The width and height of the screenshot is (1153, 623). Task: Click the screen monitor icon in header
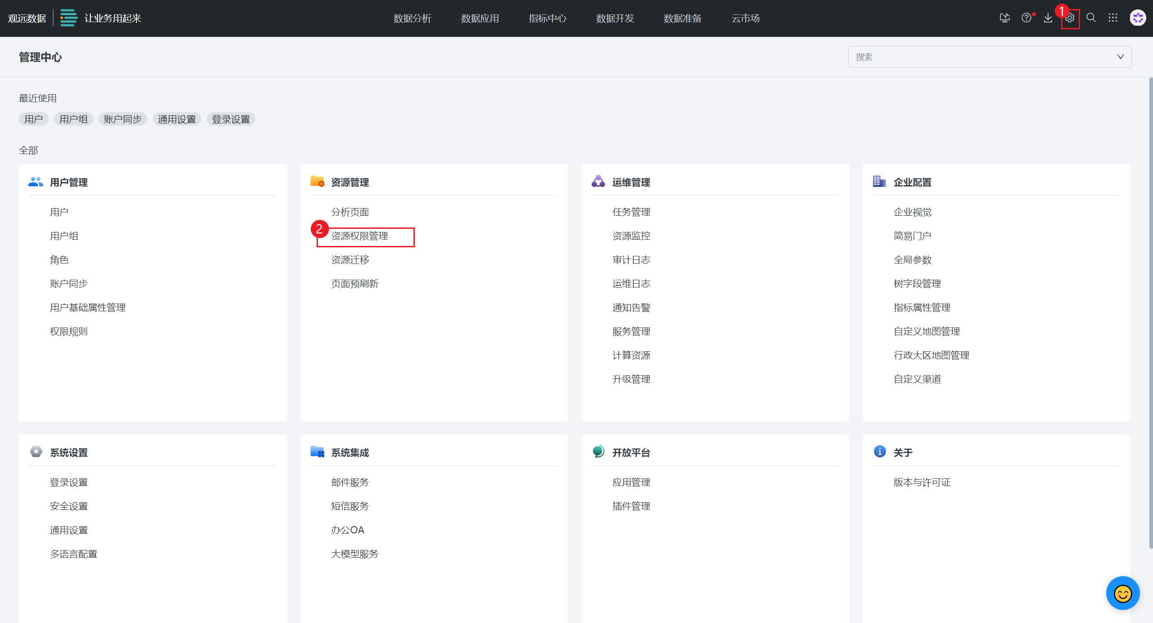[x=1004, y=18]
